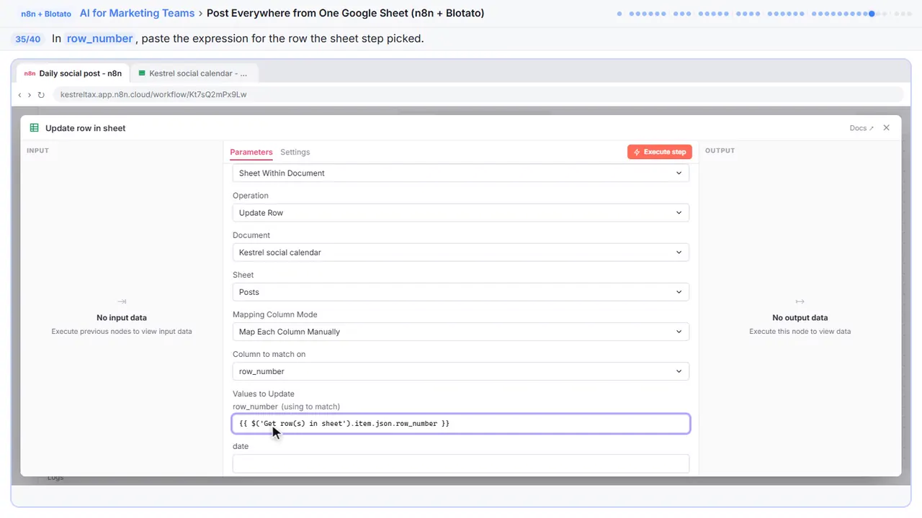922x518 pixels.
Task: Expand the Document dropdown Kestrel social calendar
Action: click(461, 253)
